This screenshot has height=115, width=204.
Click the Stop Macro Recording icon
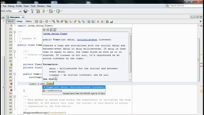(x=102, y=21)
